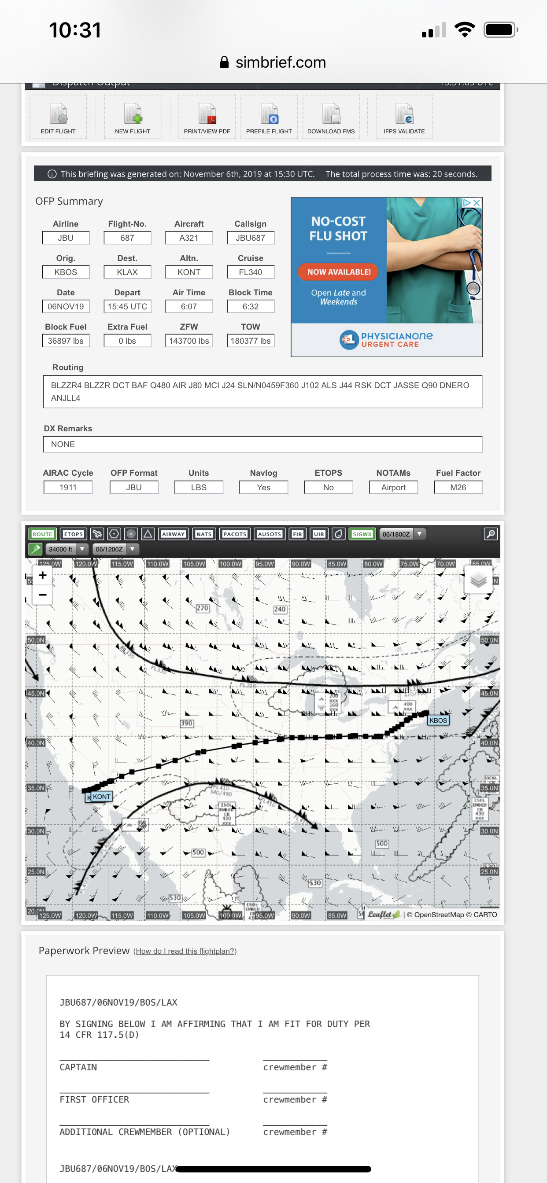
Task: Zoom out on the map
Action: tap(42, 595)
